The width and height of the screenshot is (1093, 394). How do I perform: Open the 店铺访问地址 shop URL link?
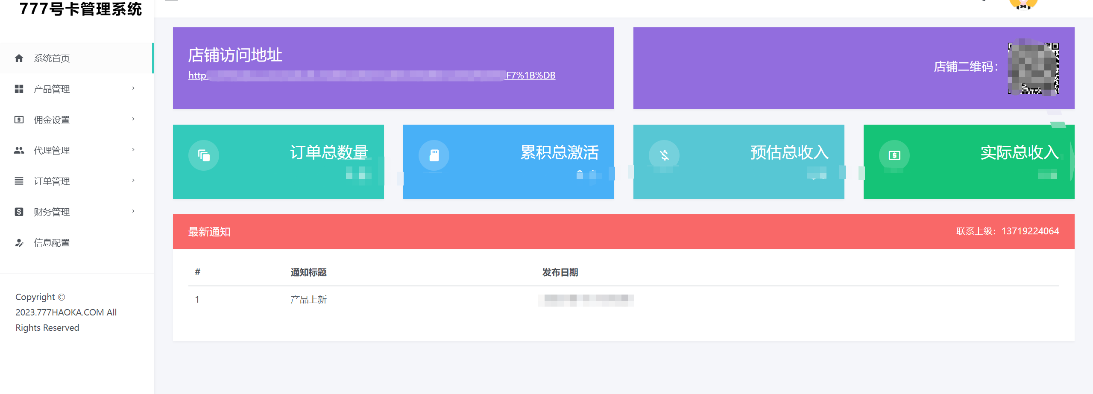372,76
